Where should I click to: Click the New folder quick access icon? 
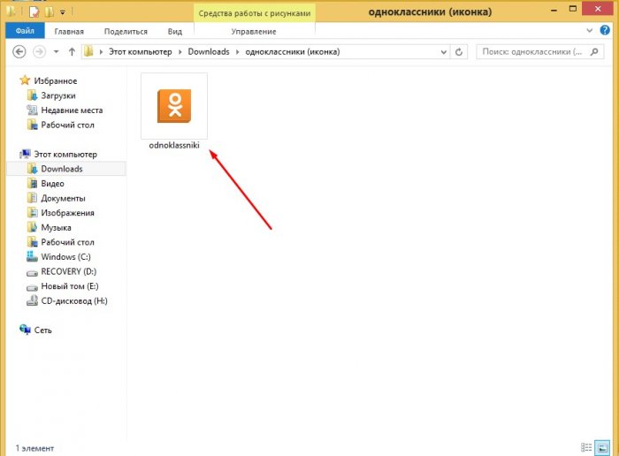tap(50, 13)
